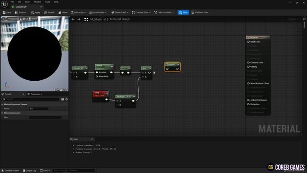Open the Edit menu
Screen dimensions: 307x173
19,2
